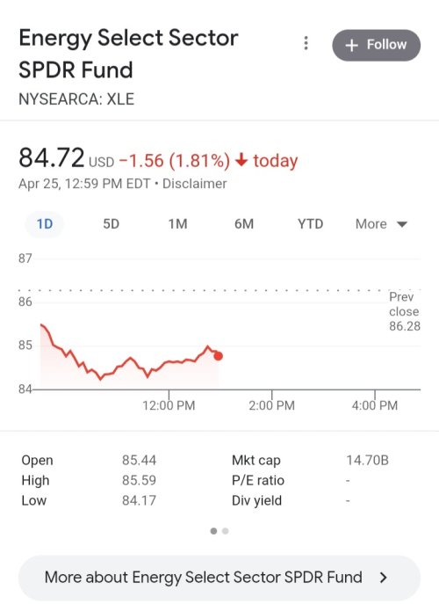
Task: Click the red current price marker dot
Action: coord(218,356)
